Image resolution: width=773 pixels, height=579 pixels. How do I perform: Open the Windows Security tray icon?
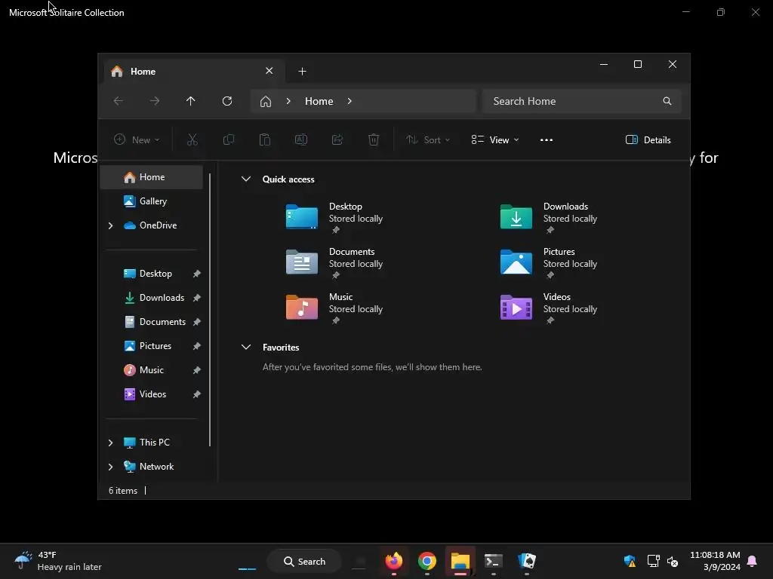(x=630, y=561)
